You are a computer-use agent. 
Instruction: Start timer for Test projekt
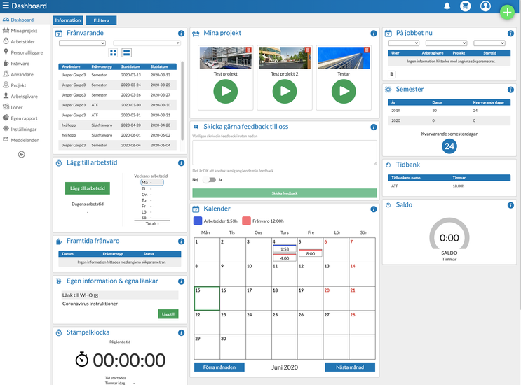click(226, 91)
